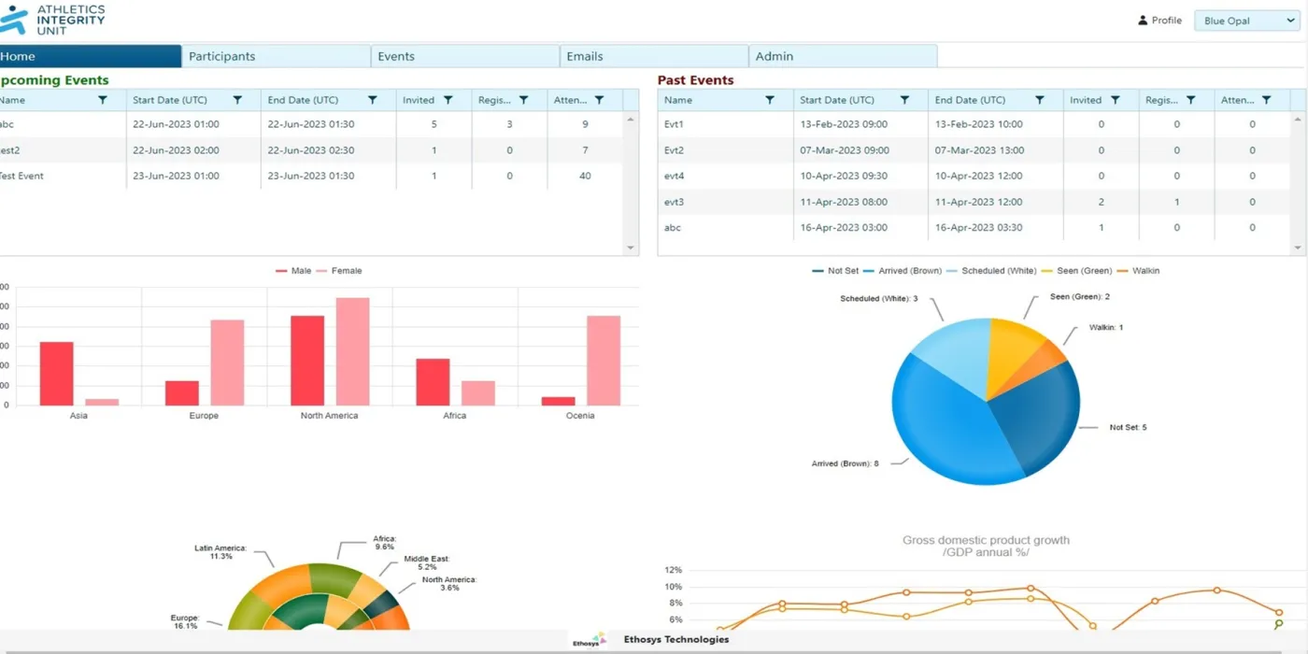Viewport: 1308px width, 654px height.
Task: Select the evt3 past event row
Action: pos(974,202)
